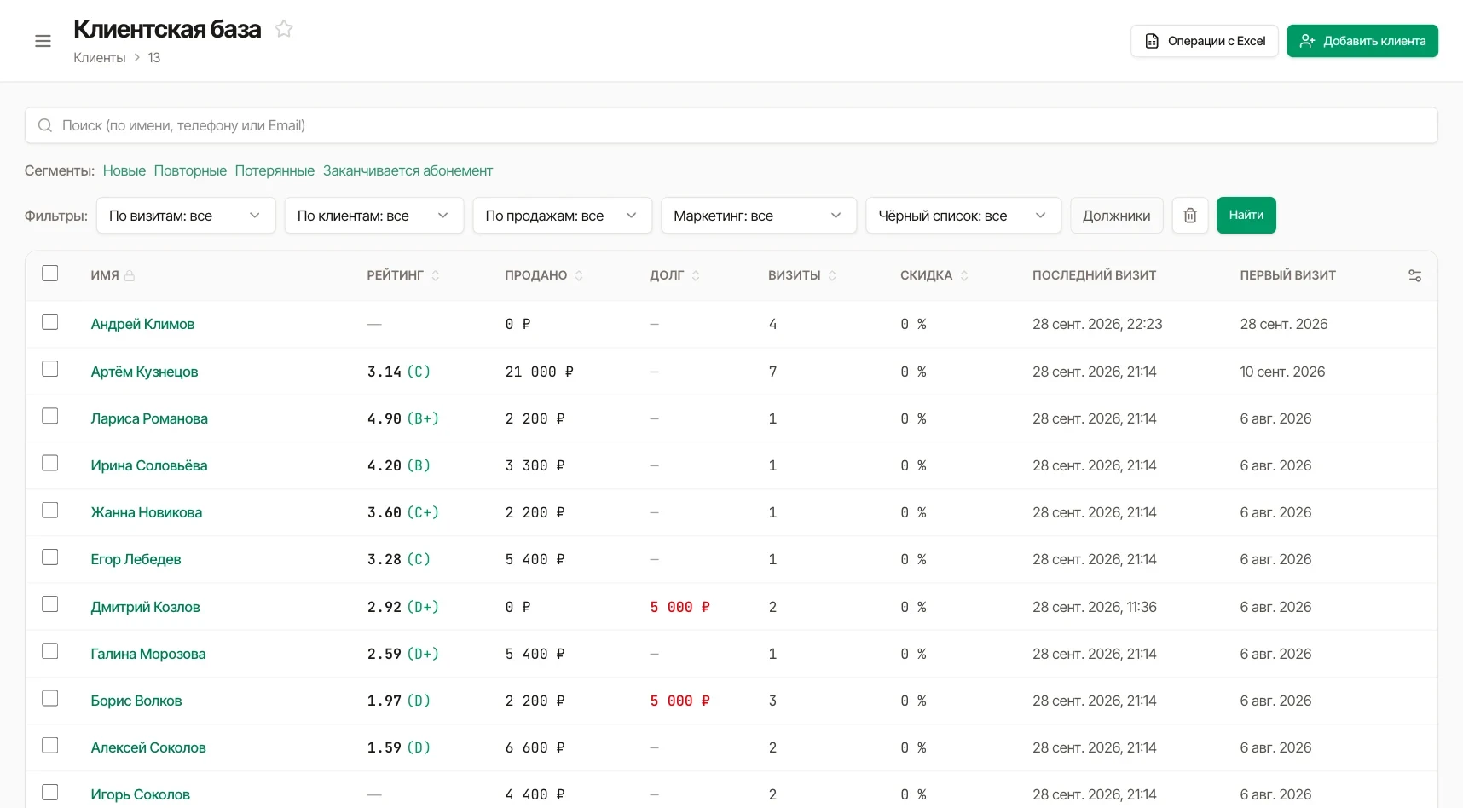Screen dimensions: 1463x808
Task: Filter by Должники button
Action: [x=1116, y=215]
